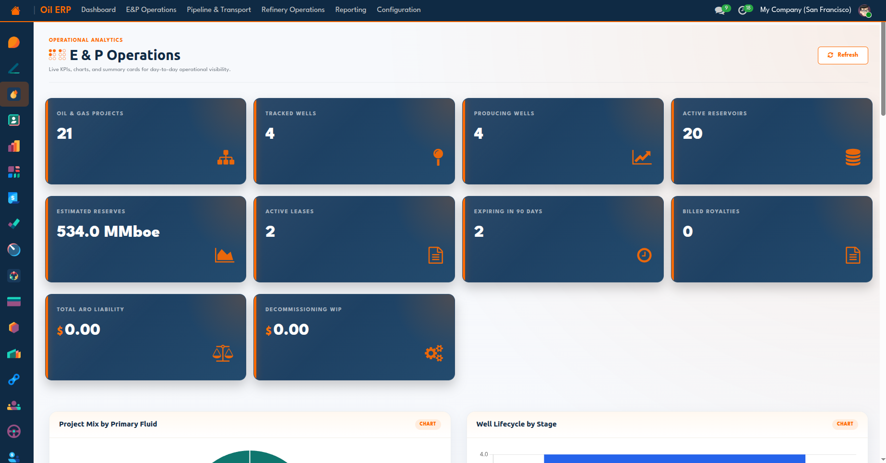
Task: Open the dollar-document Invoicing sidebar app
Action: 14,198
